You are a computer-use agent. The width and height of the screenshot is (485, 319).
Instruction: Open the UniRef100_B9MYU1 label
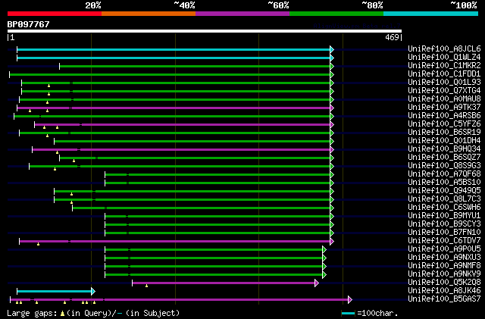pyautogui.click(x=444, y=216)
